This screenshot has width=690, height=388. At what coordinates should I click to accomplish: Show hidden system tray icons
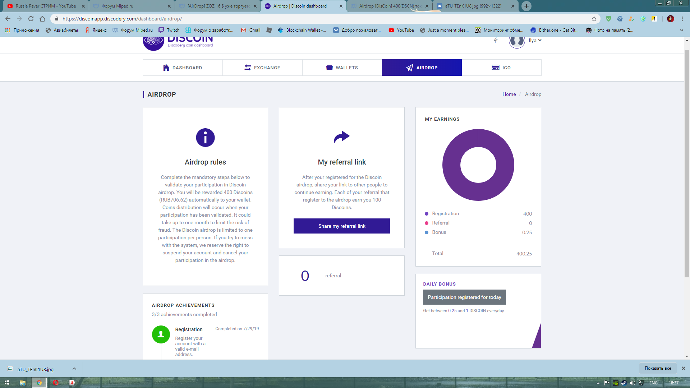(x=598, y=383)
